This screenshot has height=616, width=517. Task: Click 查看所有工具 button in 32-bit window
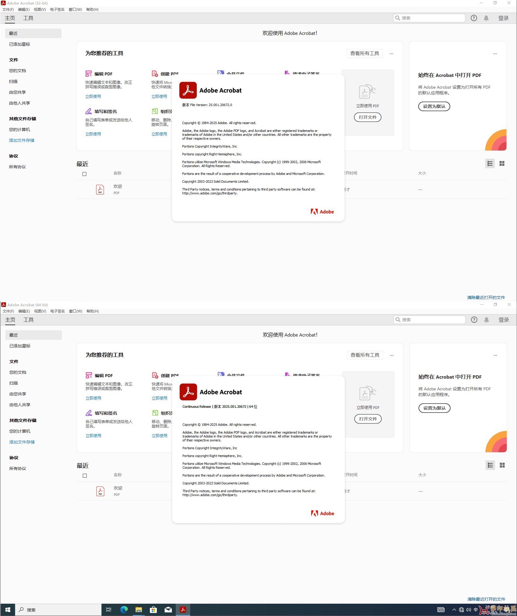364,53
